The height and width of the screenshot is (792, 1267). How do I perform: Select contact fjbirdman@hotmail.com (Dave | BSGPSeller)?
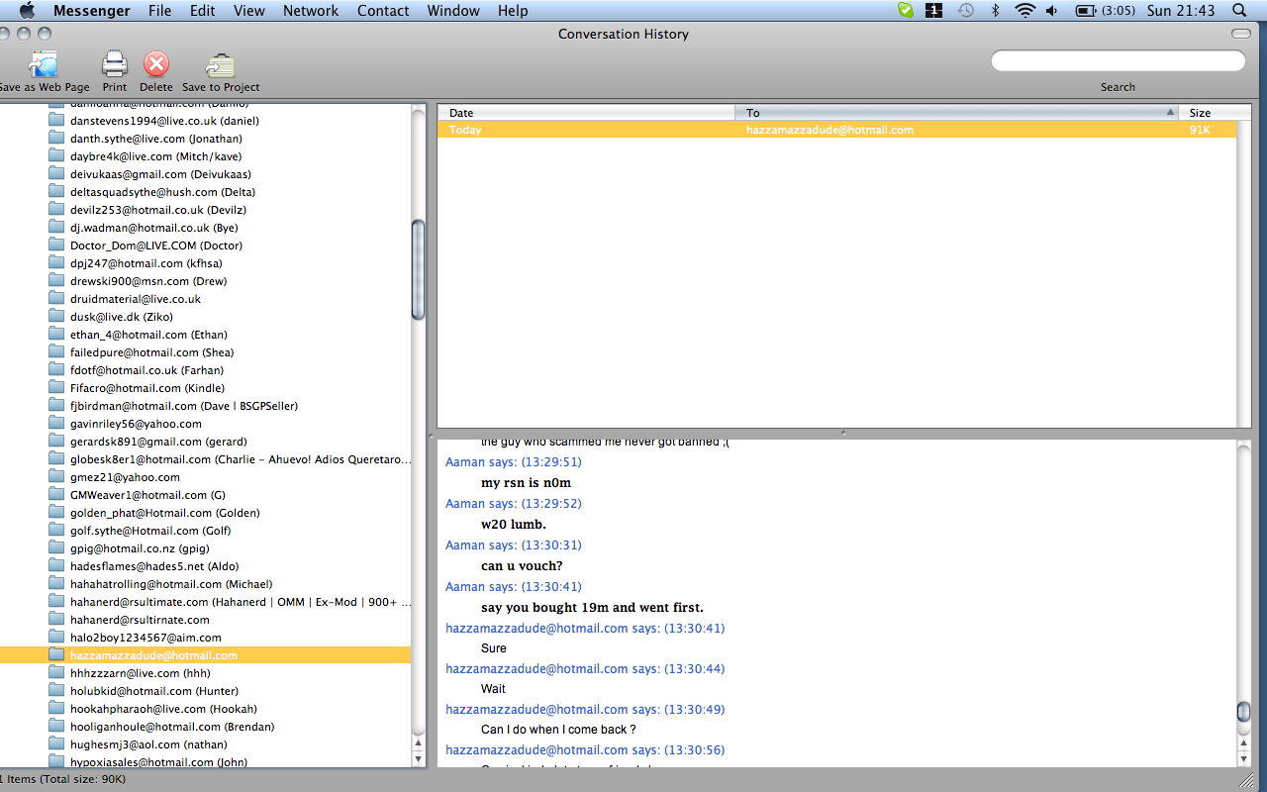184,406
